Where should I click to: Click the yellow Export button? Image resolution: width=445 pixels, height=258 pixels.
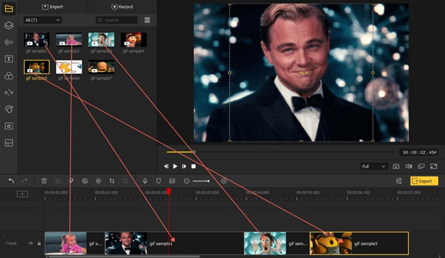click(x=424, y=181)
